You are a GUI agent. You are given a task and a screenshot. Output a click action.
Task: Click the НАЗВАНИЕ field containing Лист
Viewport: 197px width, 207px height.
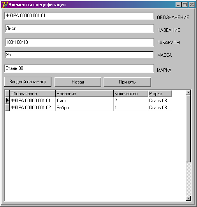tap(79, 28)
